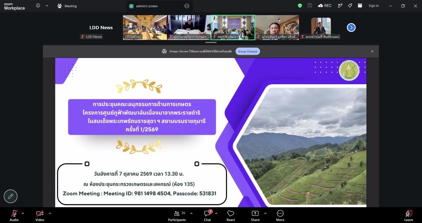This screenshot has width=422, height=223.
Task: Open the meeting notes icon
Action: tap(310, 6)
